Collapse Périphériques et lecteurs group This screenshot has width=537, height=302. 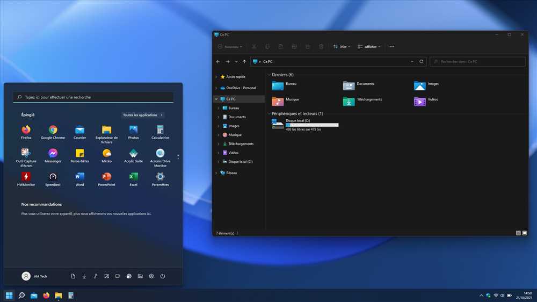coord(269,113)
